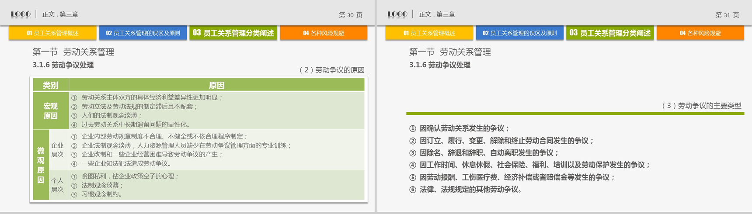Select the 宏观原因 category cell

[51, 111]
